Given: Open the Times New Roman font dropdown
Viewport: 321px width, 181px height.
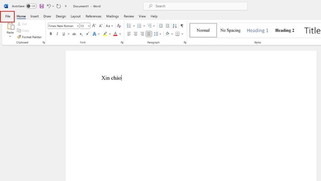Looking at the screenshot, I should [77, 26].
